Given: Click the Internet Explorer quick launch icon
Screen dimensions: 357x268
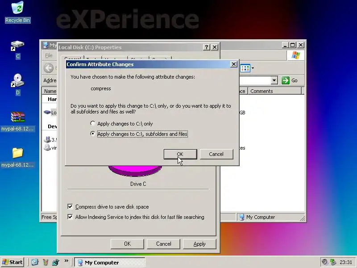Looking at the screenshot, I should tap(35, 262).
